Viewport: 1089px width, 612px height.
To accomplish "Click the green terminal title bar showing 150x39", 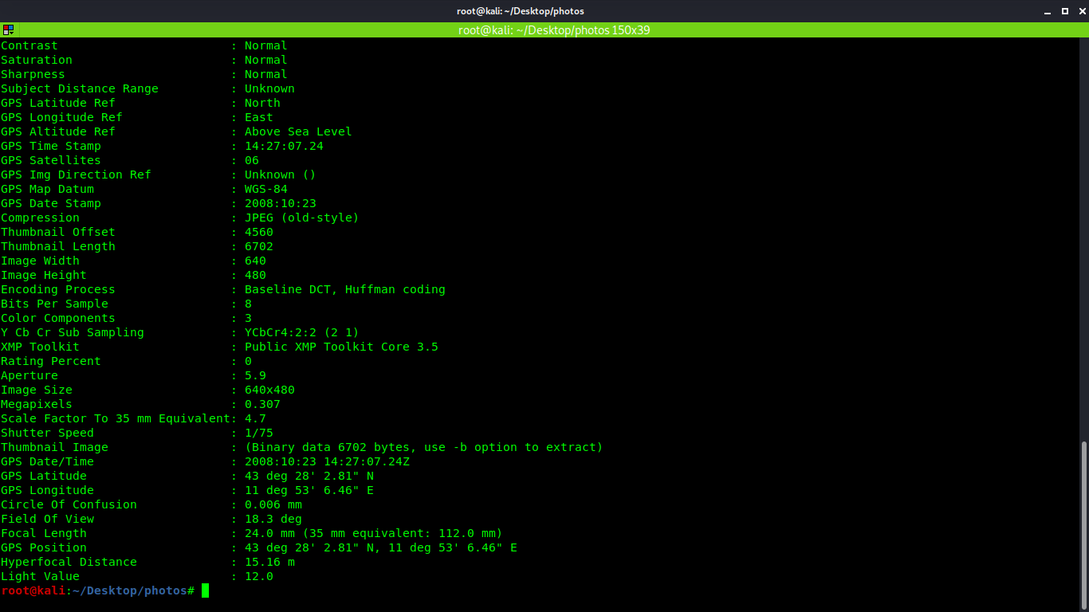I will pos(553,30).
